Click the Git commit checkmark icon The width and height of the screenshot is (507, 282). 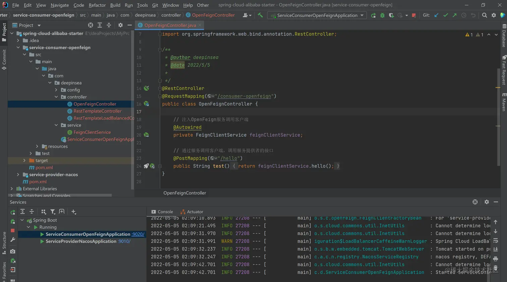[x=445, y=15]
